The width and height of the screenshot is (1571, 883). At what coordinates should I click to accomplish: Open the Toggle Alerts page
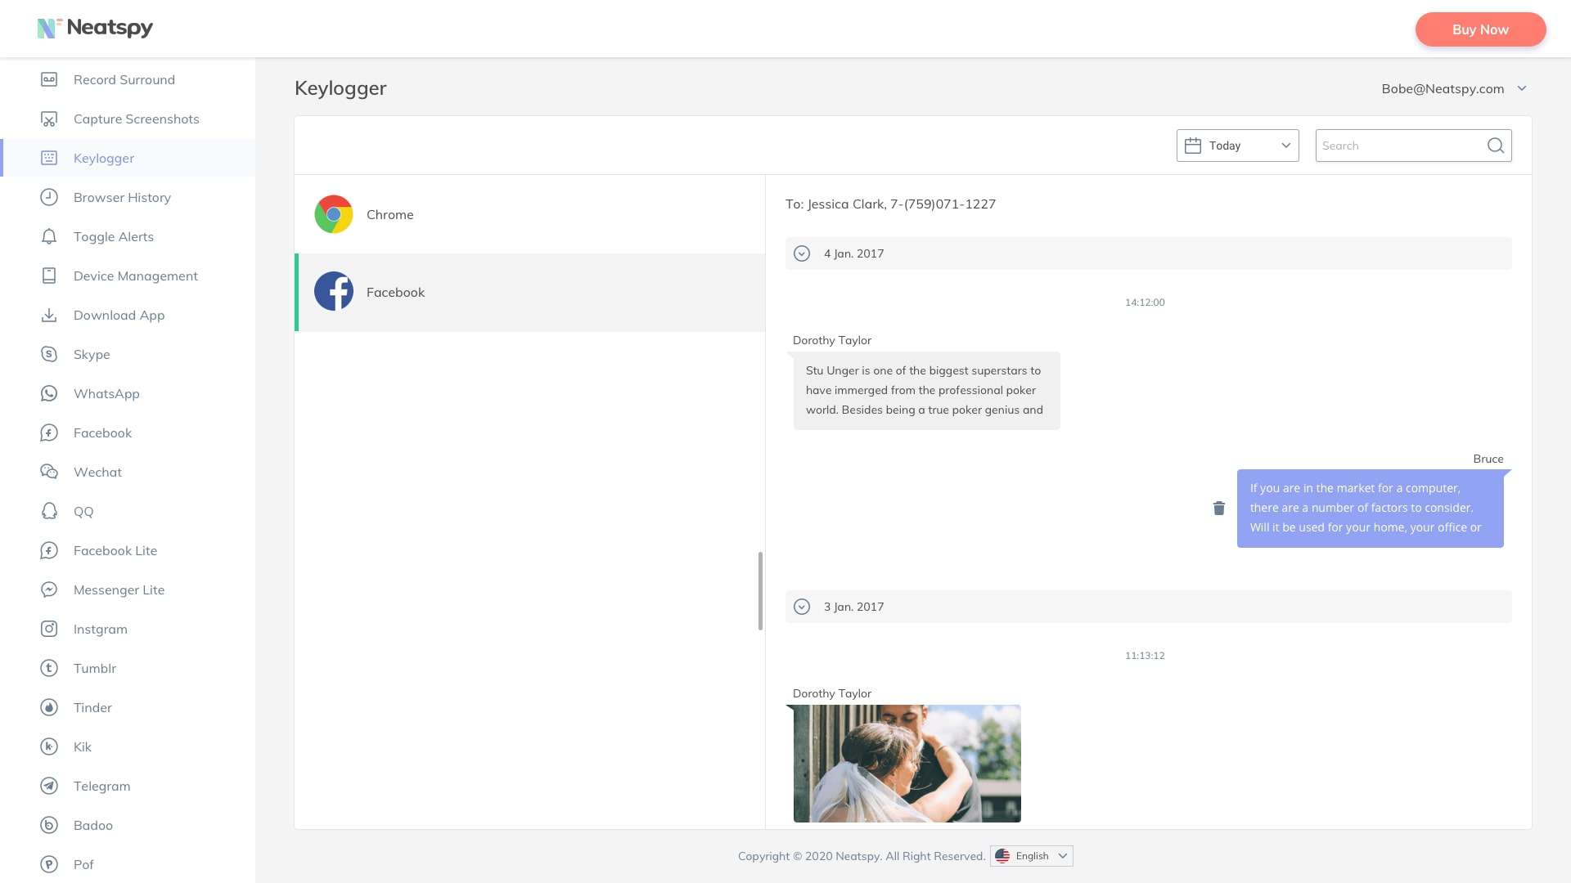[113, 236]
